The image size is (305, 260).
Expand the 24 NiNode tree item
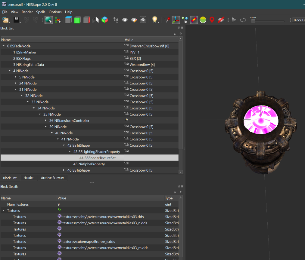point(16,83)
